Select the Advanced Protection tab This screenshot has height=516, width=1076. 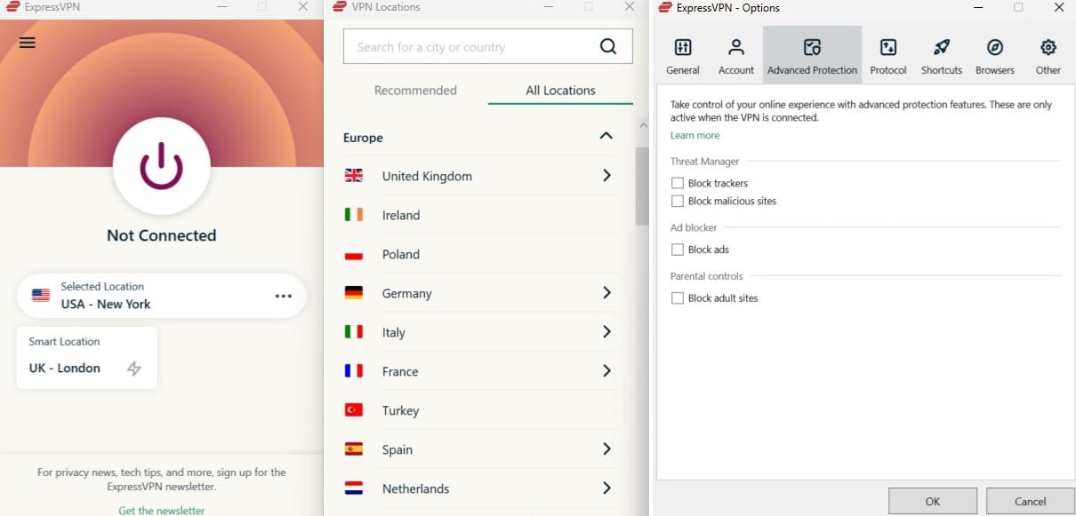pos(812,57)
